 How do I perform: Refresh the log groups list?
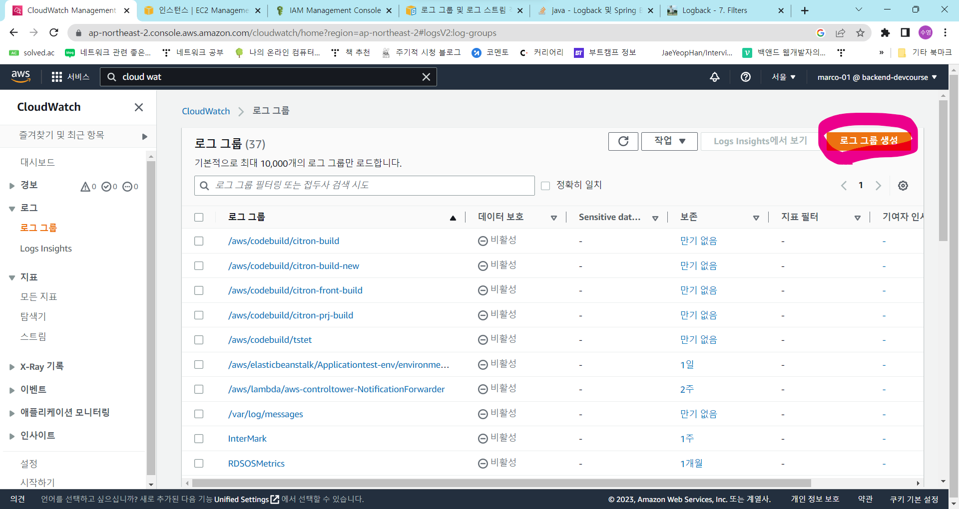pos(623,141)
